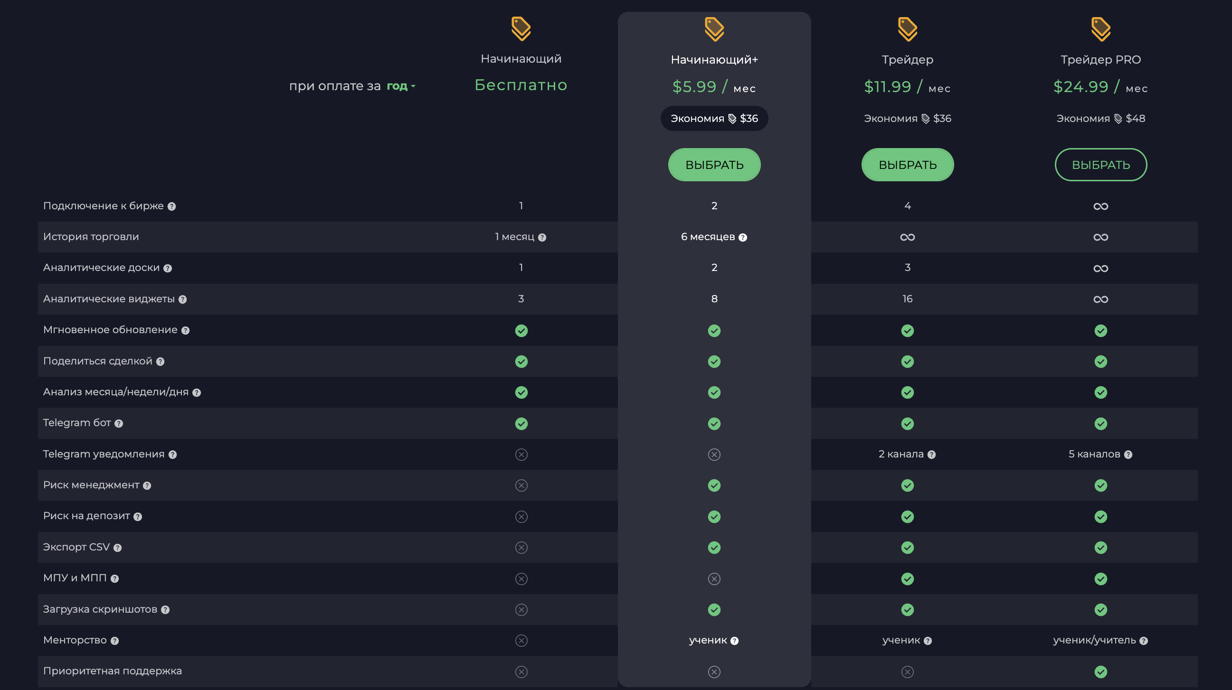Open help icon next to Анализ месяца/недели/дня

(197, 393)
